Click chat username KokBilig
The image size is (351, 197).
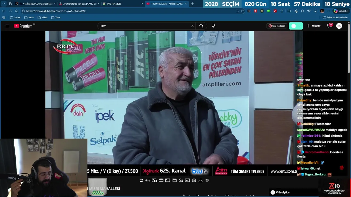pos(307,124)
